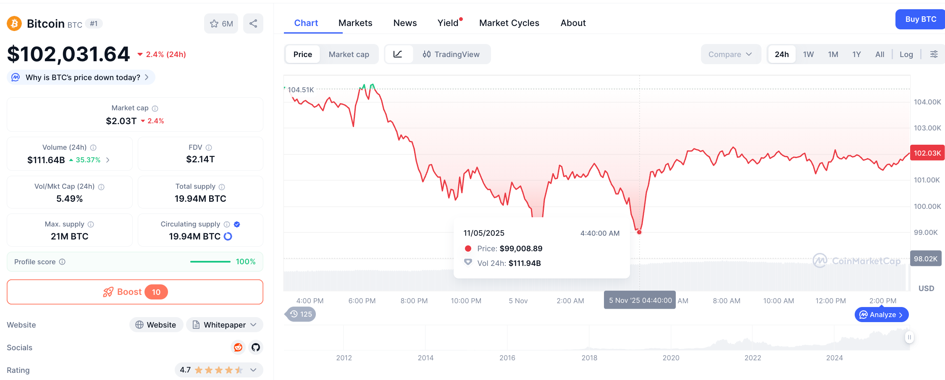The height and width of the screenshot is (380, 945).
Task: Expand the 4.7 rating details chevron
Action: 253,370
